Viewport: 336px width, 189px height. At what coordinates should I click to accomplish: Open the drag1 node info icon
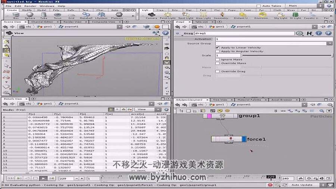319,33
